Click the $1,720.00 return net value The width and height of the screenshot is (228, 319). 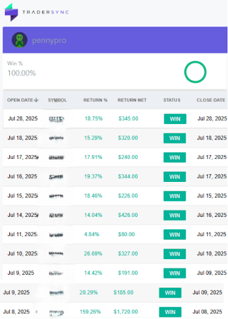126,312
